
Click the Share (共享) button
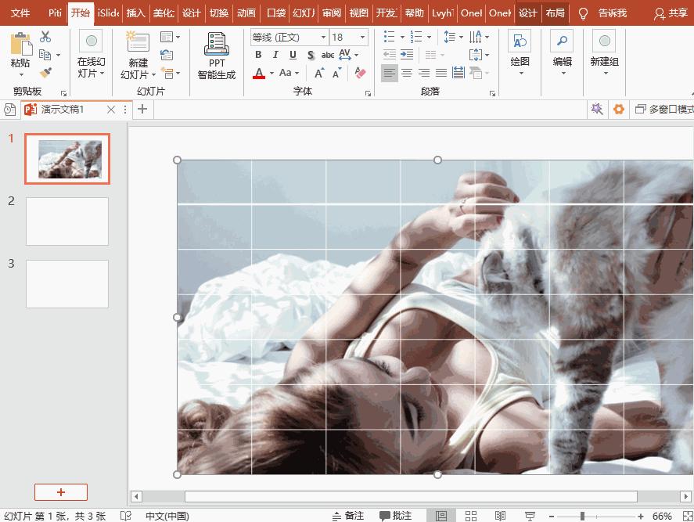coord(671,14)
